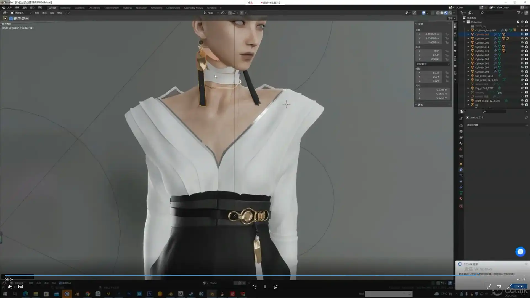Toggle X-ray view icon in header

[x=433, y=13]
